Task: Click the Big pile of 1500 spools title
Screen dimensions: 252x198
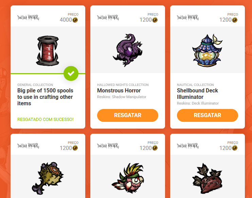Action: pos(45,97)
